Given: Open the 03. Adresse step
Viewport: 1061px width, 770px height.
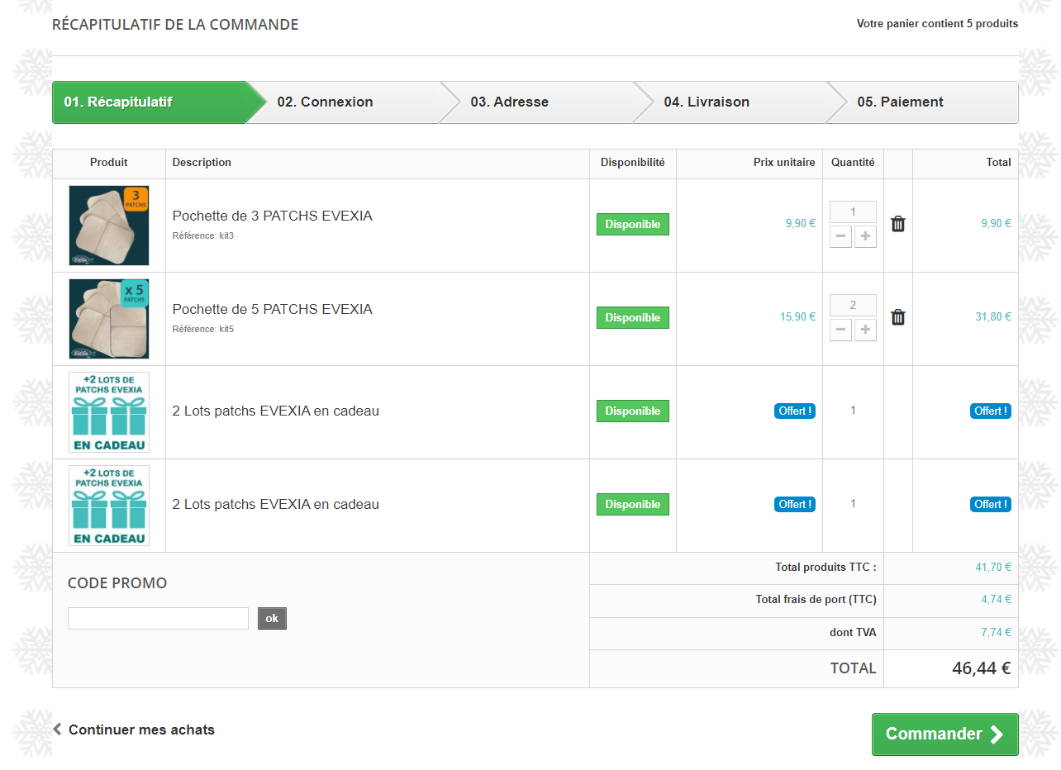Looking at the screenshot, I should pyautogui.click(x=510, y=102).
